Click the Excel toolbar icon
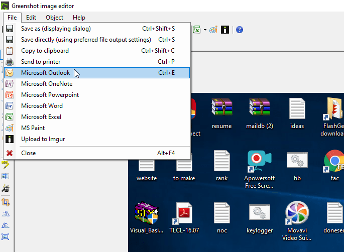 (197, 30)
